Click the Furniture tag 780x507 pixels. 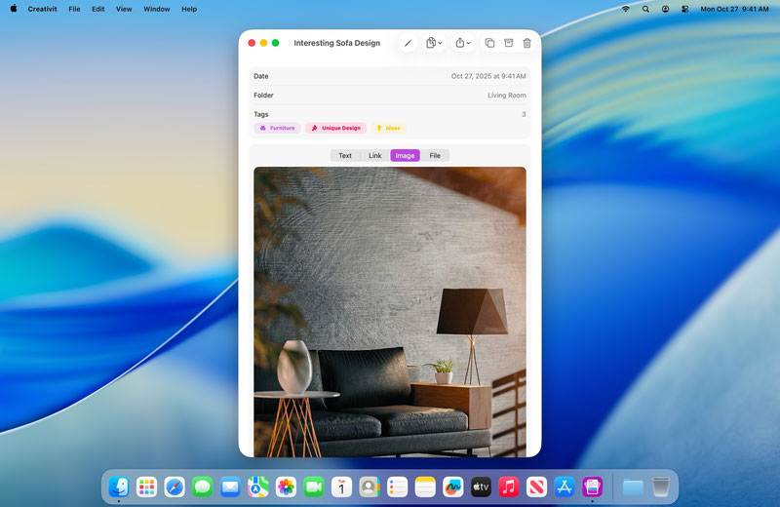(x=278, y=128)
